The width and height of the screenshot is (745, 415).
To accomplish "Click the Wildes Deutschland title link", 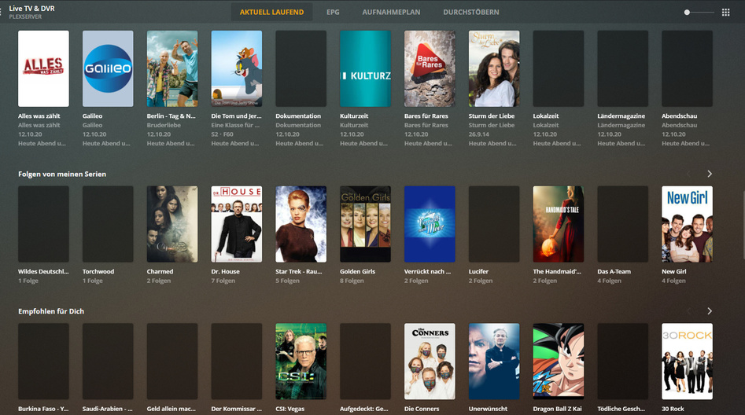I will (43, 272).
